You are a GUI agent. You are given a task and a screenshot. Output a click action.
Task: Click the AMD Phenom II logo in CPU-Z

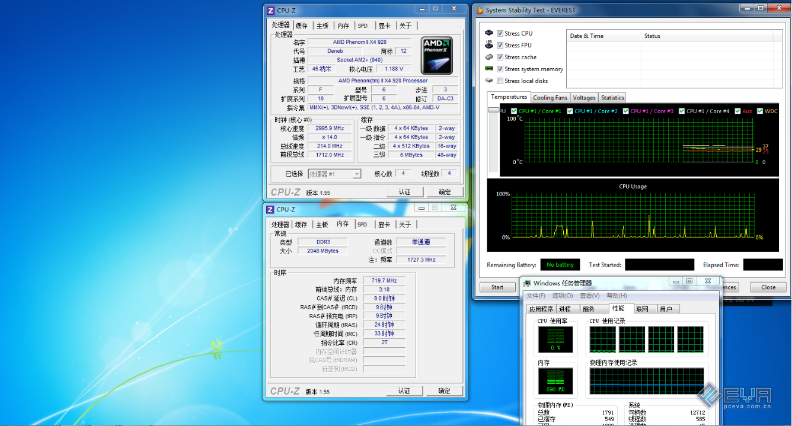click(x=437, y=54)
